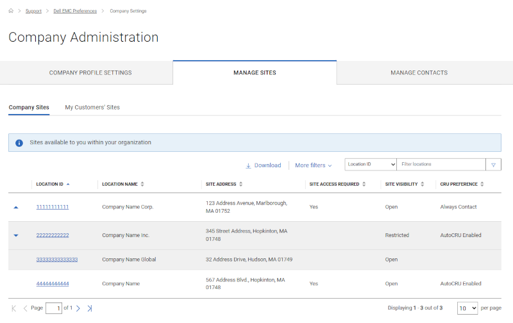513x323 pixels.
Task: Go to the next page arrow
Action: [78, 308]
